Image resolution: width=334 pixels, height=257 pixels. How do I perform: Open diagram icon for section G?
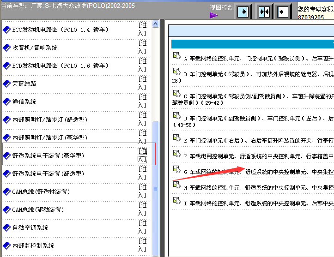click(177, 169)
